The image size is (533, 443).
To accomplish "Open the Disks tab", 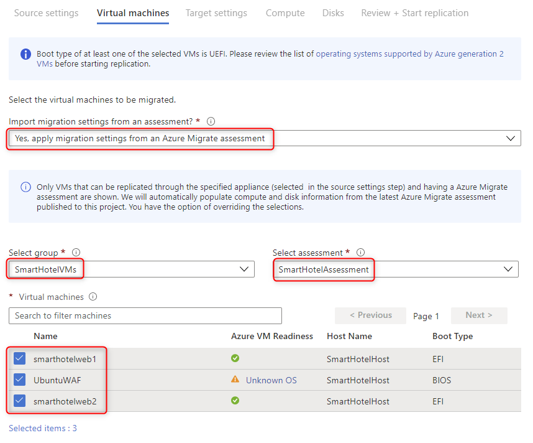I will (333, 13).
